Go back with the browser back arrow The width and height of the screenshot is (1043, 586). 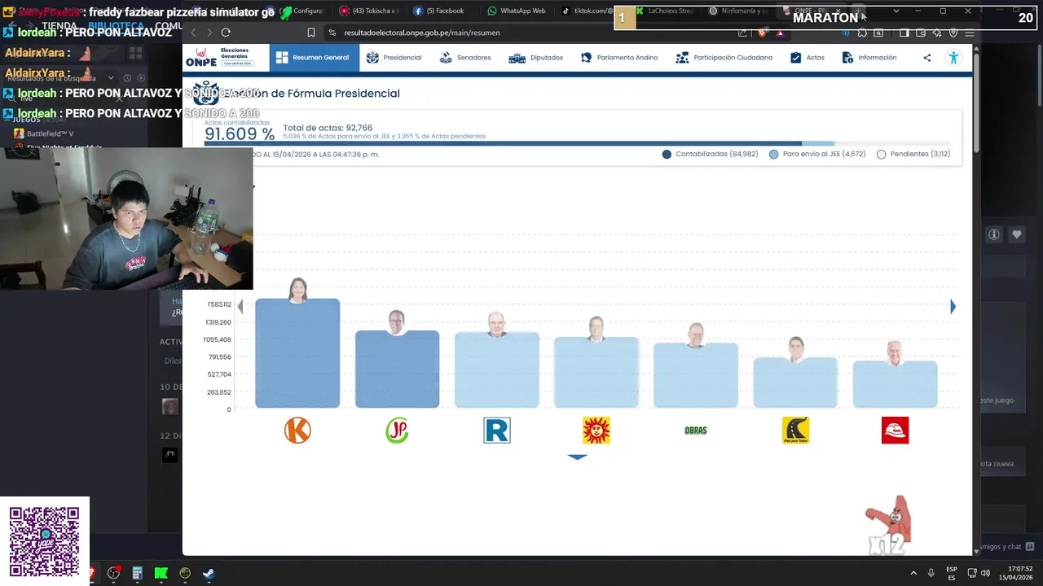pos(193,33)
